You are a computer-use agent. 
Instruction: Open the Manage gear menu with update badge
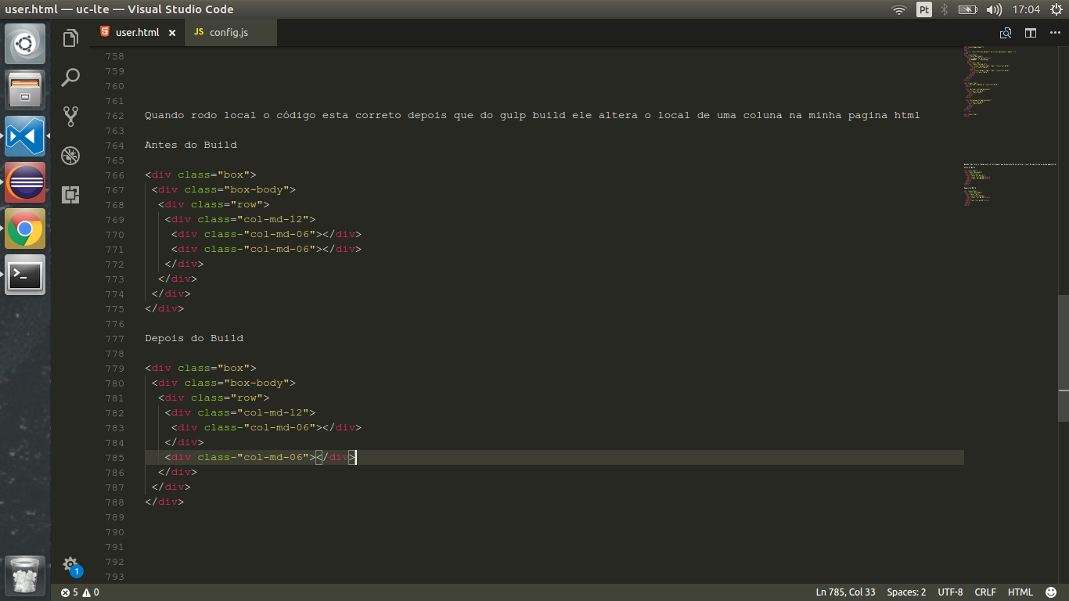coord(70,565)
